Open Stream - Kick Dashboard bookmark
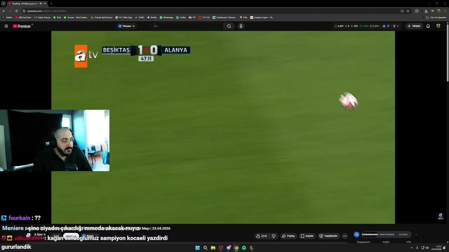The width and height of the screenshot is (449, 252). tap(76, 17)
